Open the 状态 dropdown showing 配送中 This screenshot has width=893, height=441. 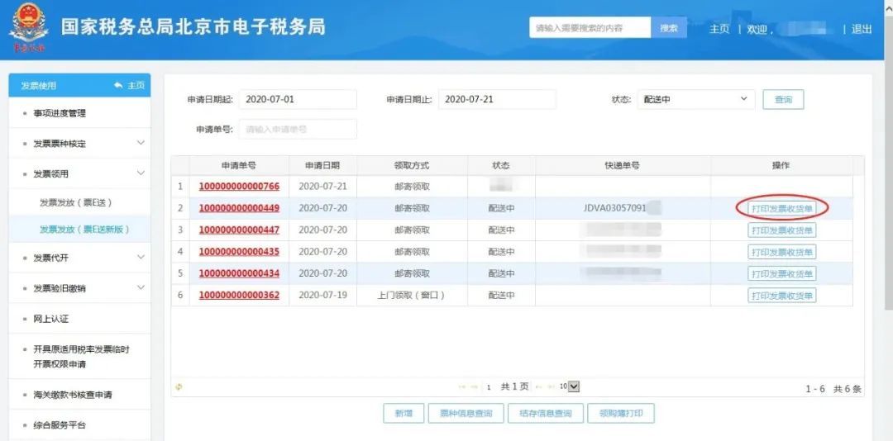point(695,100)
